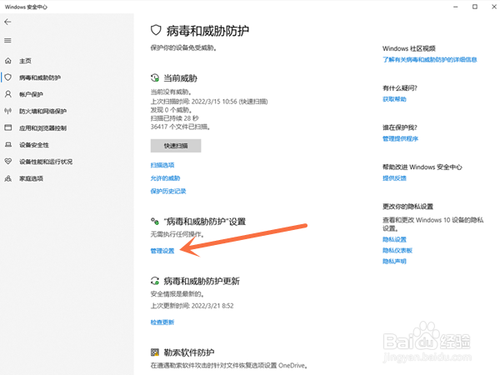Image resolution: width=500 pixels, height=375 pixels.
Task: Click the 36417 个文件已扫描 text
Action: tap(180, 127)
